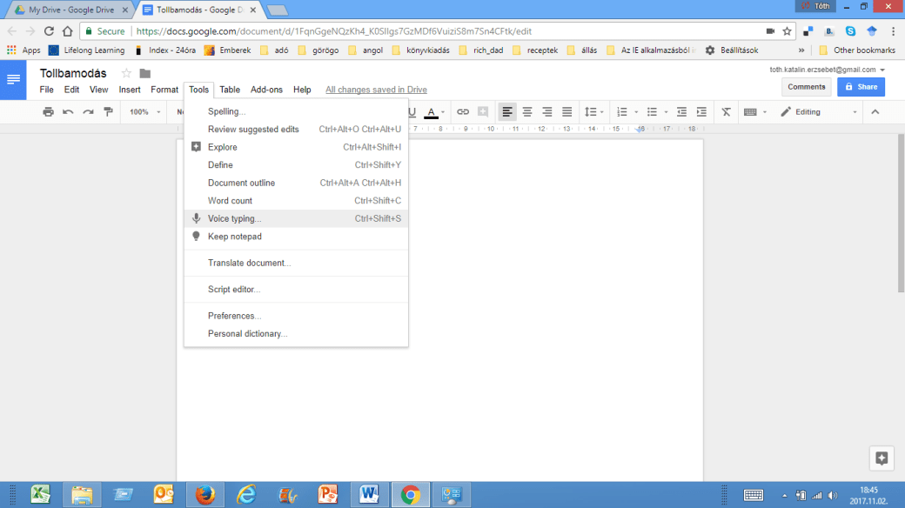Star the Tollbamodás document
The image size is (905, 508).
[126, 73]
